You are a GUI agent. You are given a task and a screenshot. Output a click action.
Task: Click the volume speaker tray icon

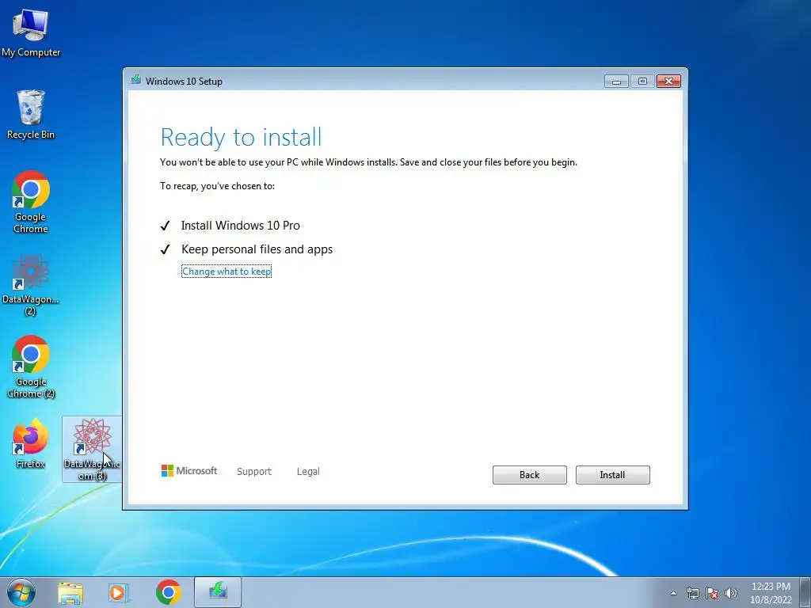coord(730,593)
